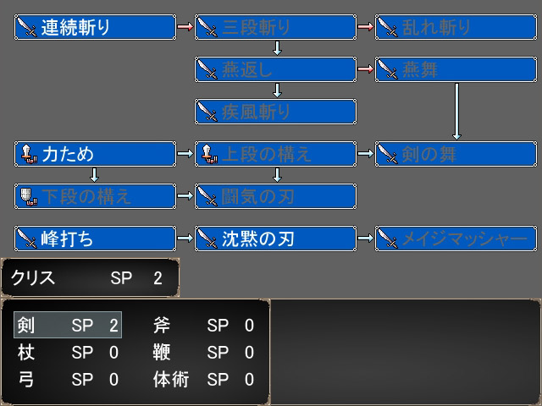Select the 体術 category entry
Viewport: 542px width, 406px height.
[x=203, y=380]
